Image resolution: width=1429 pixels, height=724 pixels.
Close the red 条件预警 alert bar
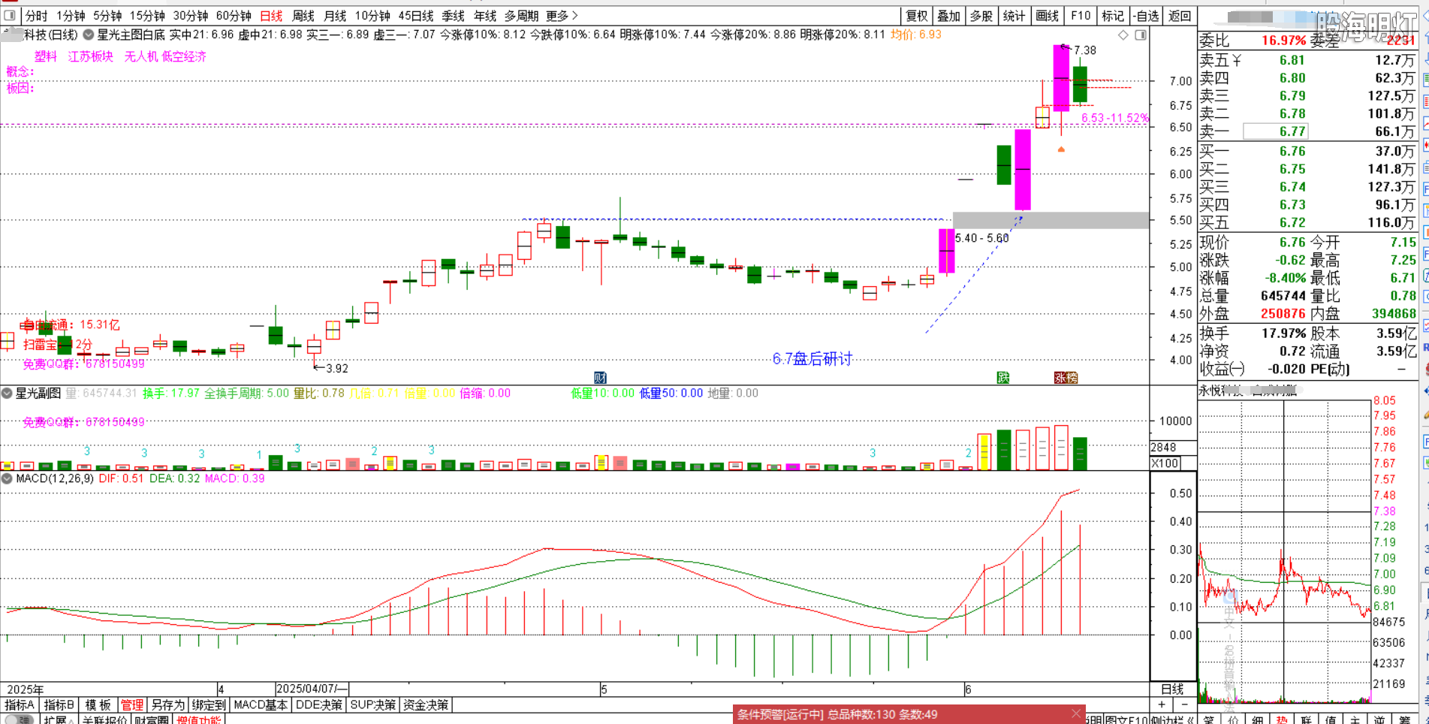coord(1076,713)
